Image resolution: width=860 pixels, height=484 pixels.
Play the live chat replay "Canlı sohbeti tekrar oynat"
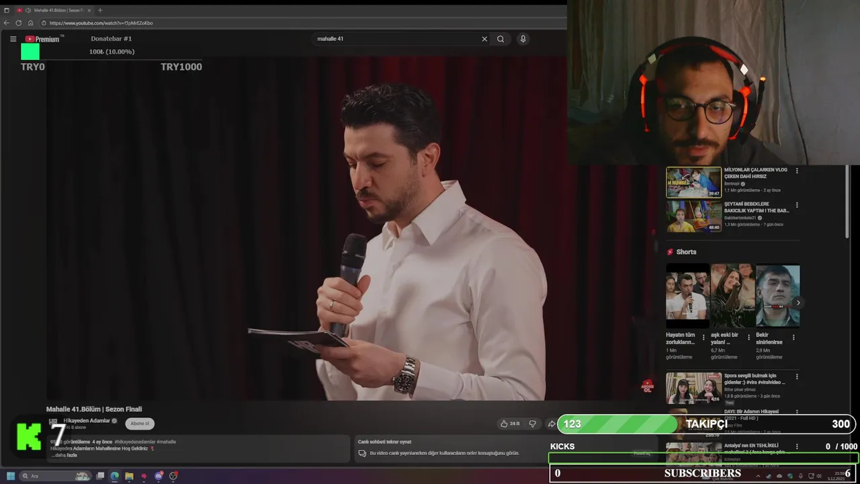tap(384, 442)
